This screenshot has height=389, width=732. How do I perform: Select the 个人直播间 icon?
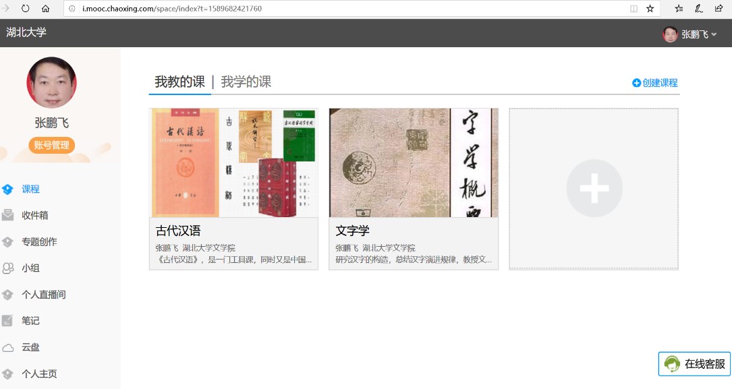pos(8,295)
